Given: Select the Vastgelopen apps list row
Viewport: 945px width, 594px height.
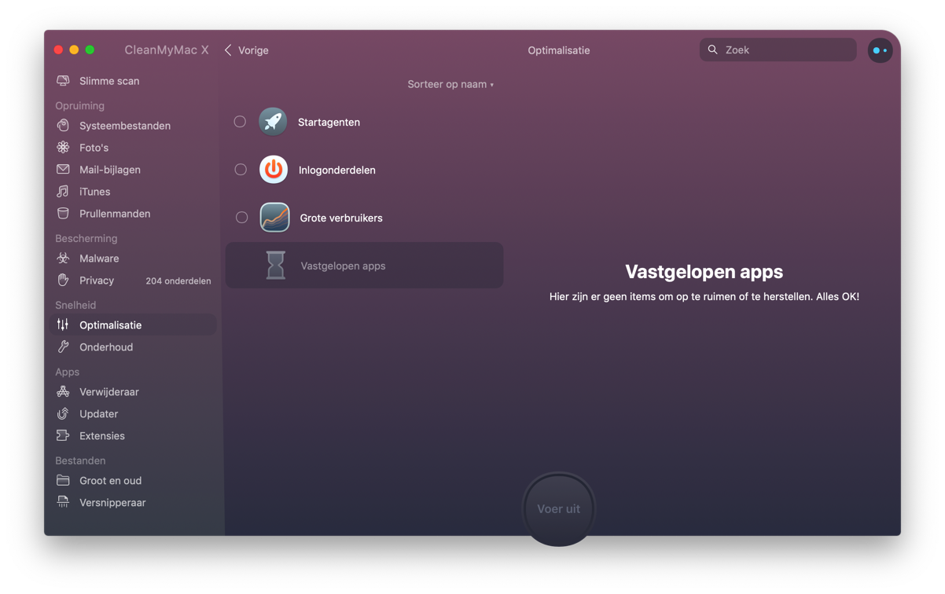Looking at the screenshot, I should pyautogui.click(x=364, y=266).
